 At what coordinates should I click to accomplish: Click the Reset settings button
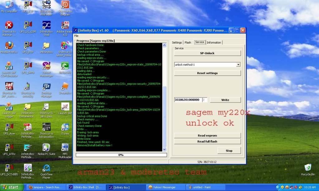[207, 73]
